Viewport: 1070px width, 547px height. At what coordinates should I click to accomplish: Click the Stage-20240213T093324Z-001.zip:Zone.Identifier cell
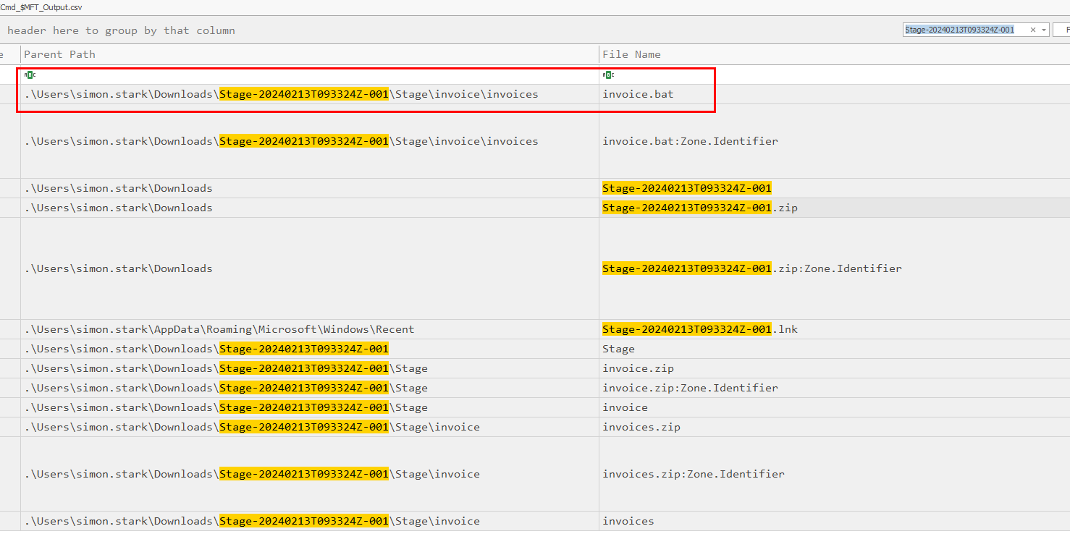(751, 268)
